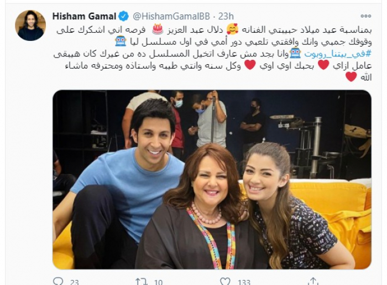Click the share upload icon
Screen dimensions: 387x285
313,281
